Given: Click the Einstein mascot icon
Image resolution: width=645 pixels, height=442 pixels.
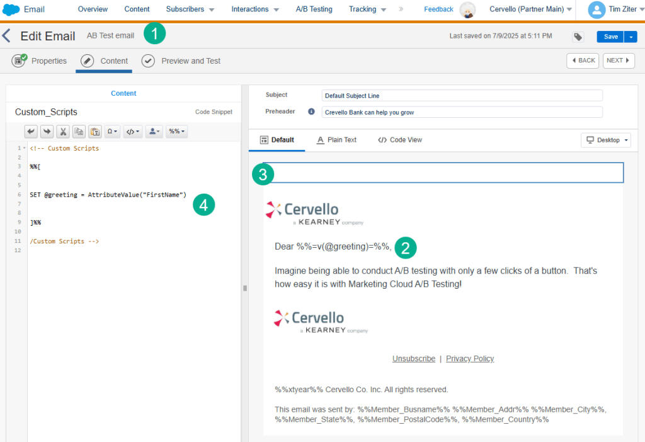Looking at the screenshot, I should pyautogui.click(x=467, y=10).
